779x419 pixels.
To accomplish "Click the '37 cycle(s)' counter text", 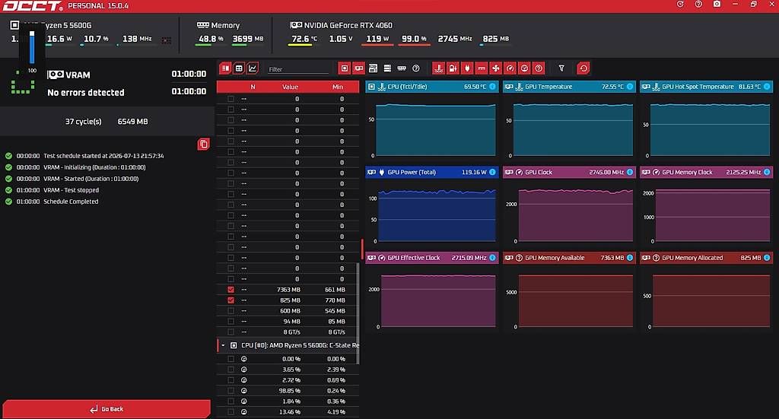I will [x=84, y=121].
